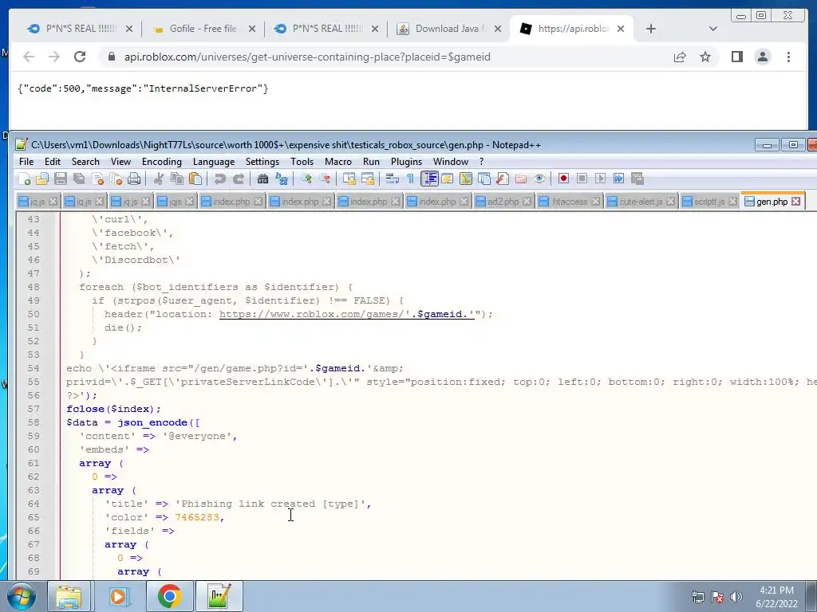Toggle file monitoring eye icon
This screenshot has width=817, height=612.
539,179
